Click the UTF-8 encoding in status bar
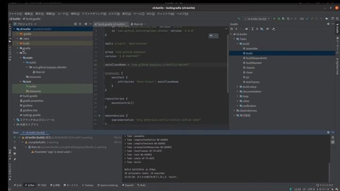Image resolution: width=340 pixels, height=191 pixels. pyautogui.click(x=311, y=189)
